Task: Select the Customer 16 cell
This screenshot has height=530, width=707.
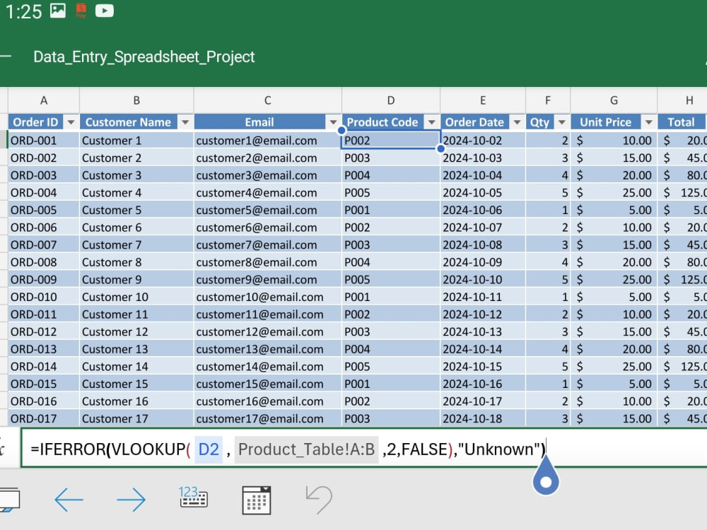Action: tap(136, 401)
